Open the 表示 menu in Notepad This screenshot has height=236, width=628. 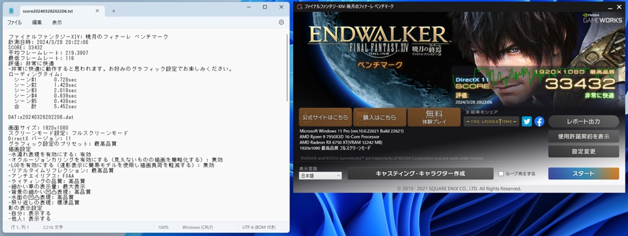click(x=57, y=23)
